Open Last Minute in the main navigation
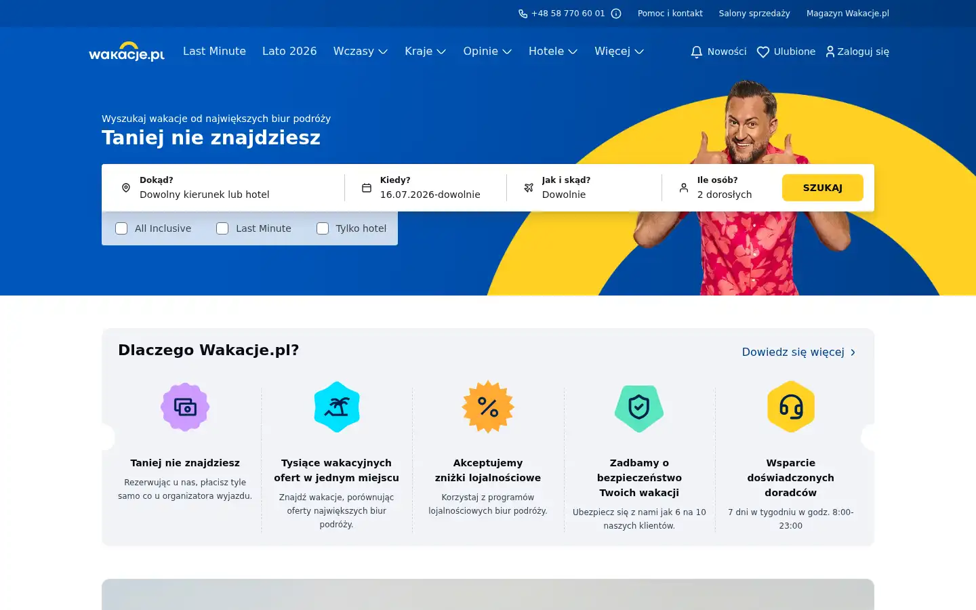 214,52
